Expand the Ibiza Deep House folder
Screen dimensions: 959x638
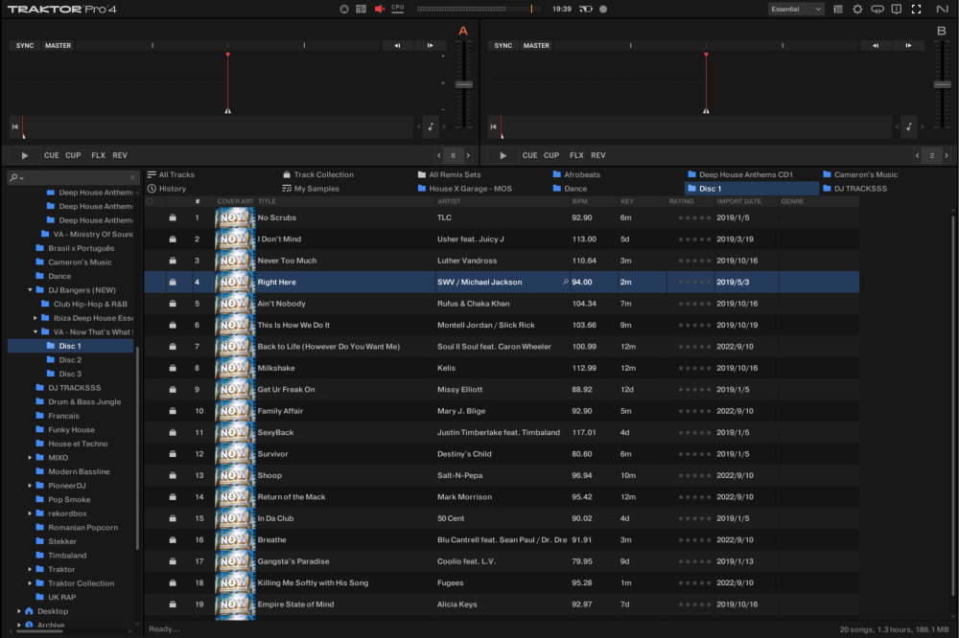tap(35, 318)
